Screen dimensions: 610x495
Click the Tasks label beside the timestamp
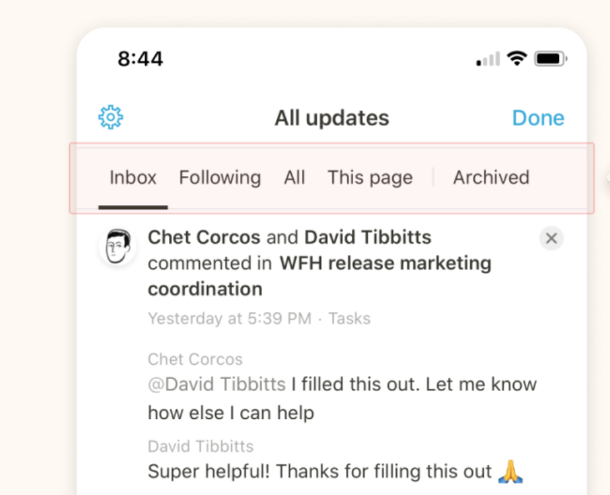(x=349, y=318)
